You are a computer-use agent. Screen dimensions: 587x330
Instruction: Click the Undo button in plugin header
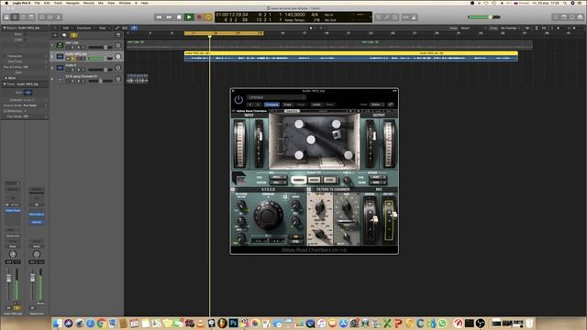(316, 104)
